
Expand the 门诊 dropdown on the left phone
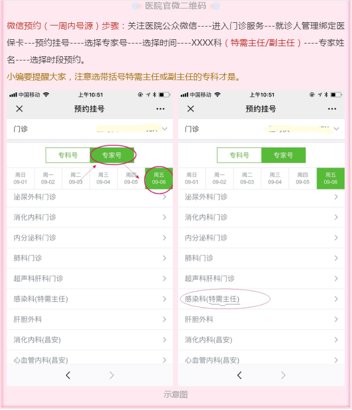pos(90,129)
